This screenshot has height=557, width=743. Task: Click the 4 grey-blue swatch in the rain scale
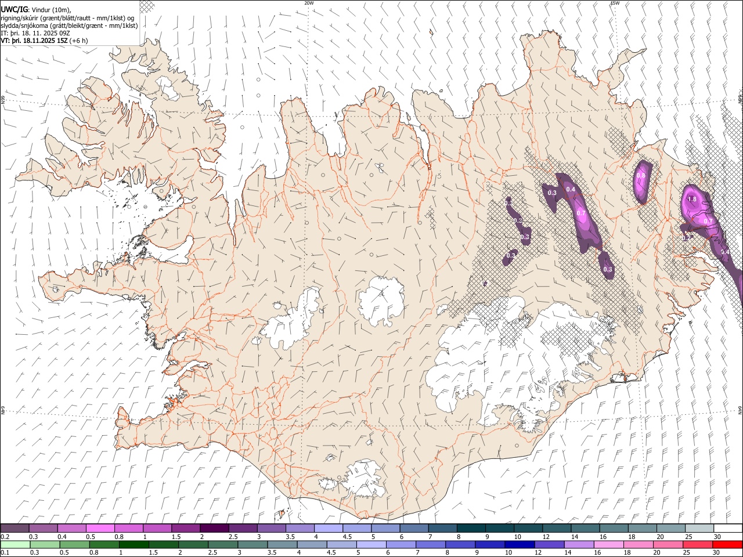pyautogui.click(x=312, y=544)
